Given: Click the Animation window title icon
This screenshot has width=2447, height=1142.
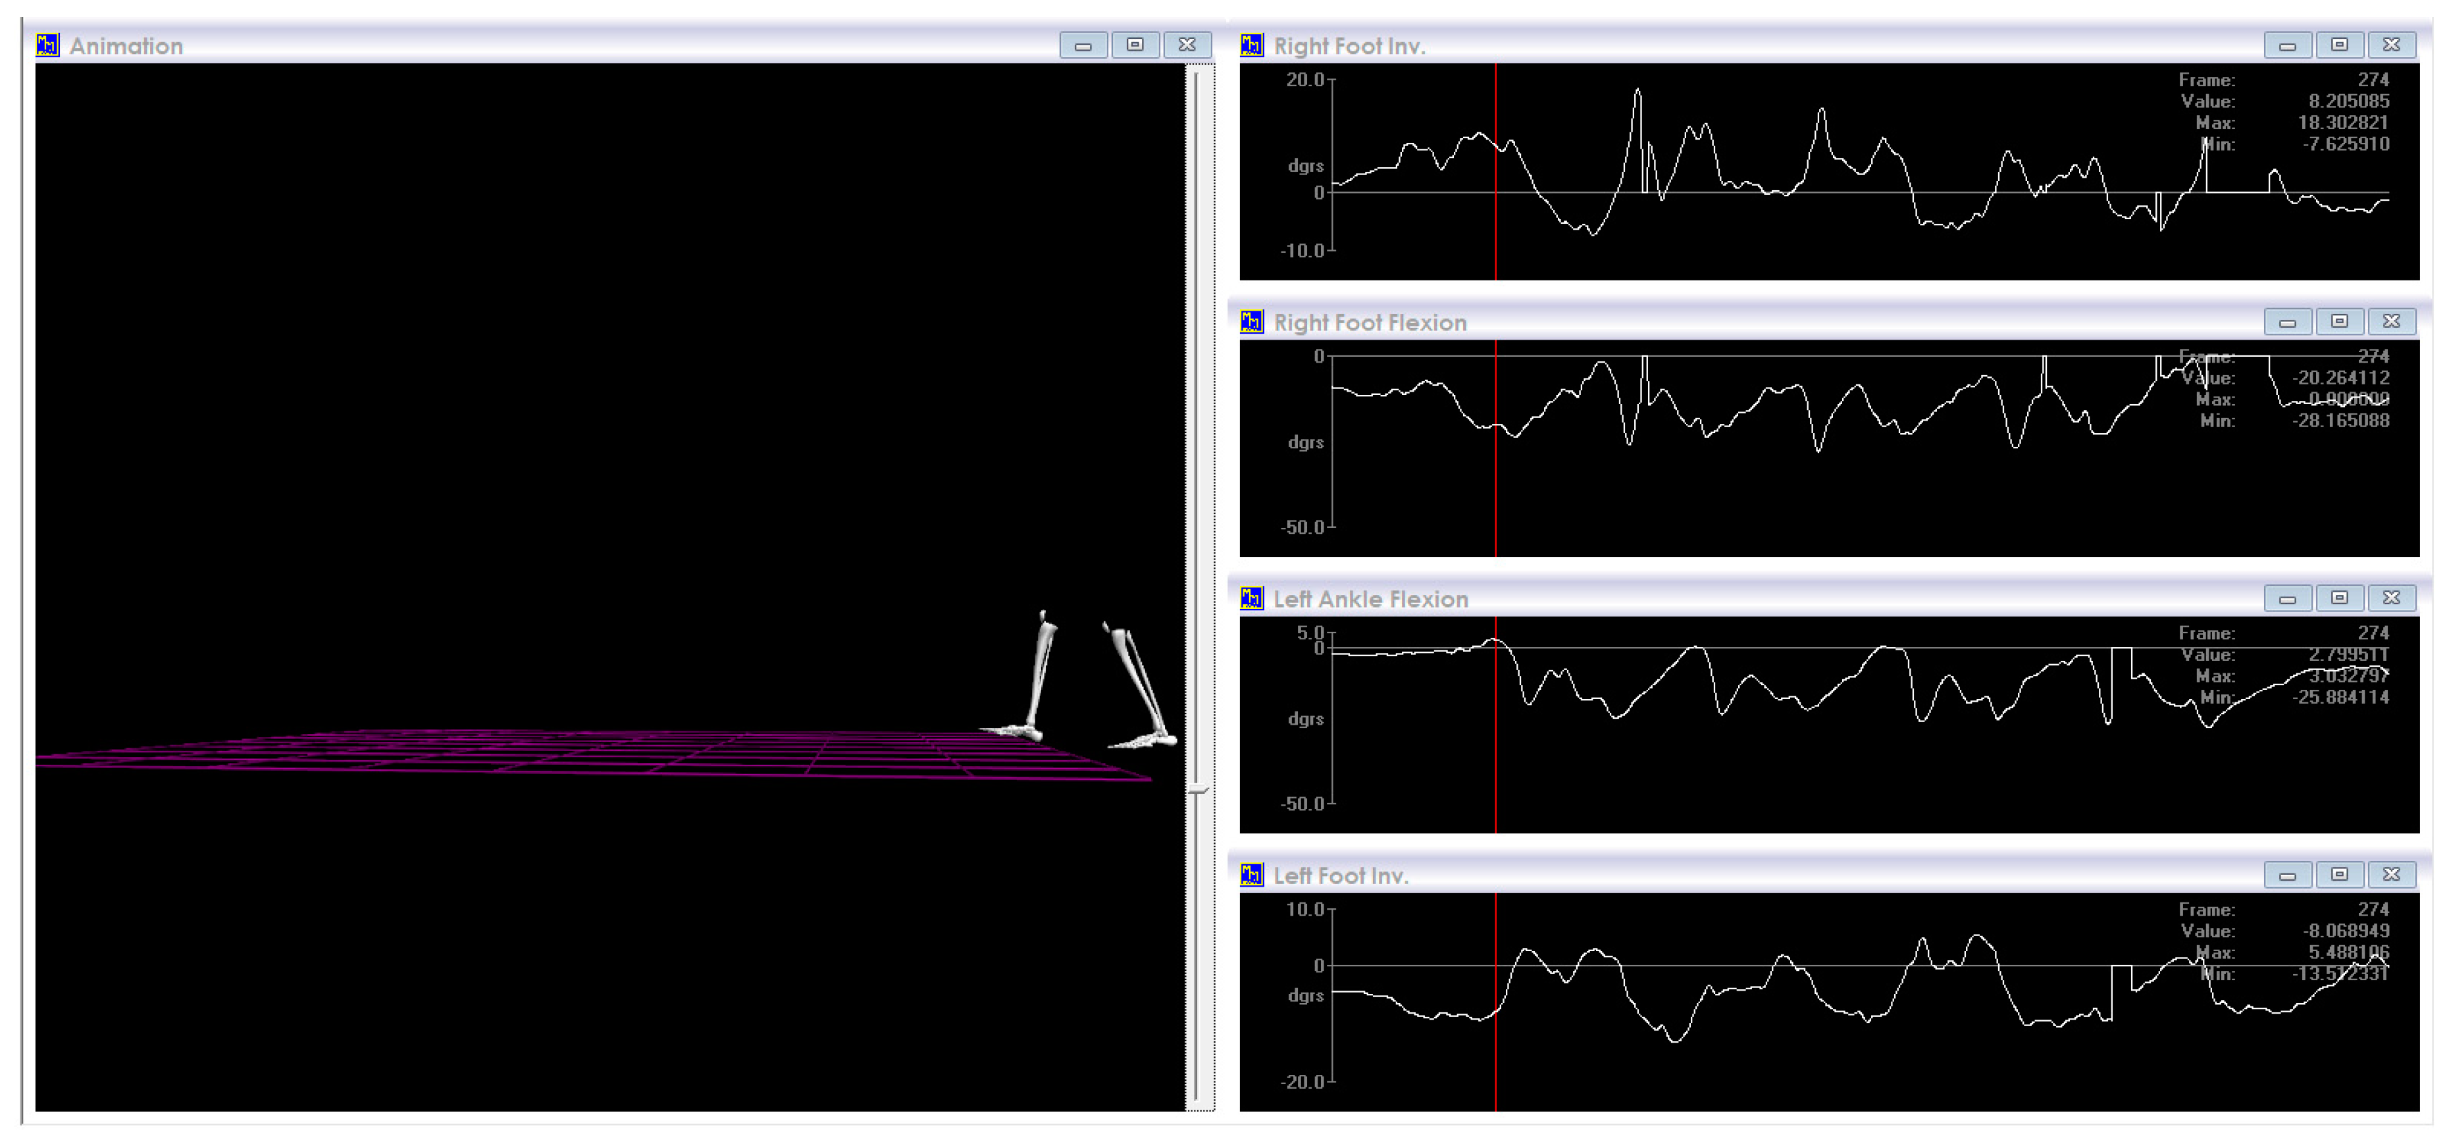Looking at the screenshot, I should [47, 45].
